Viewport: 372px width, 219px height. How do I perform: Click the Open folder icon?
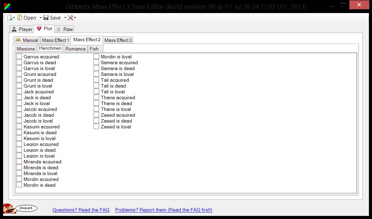click(20, 18)
